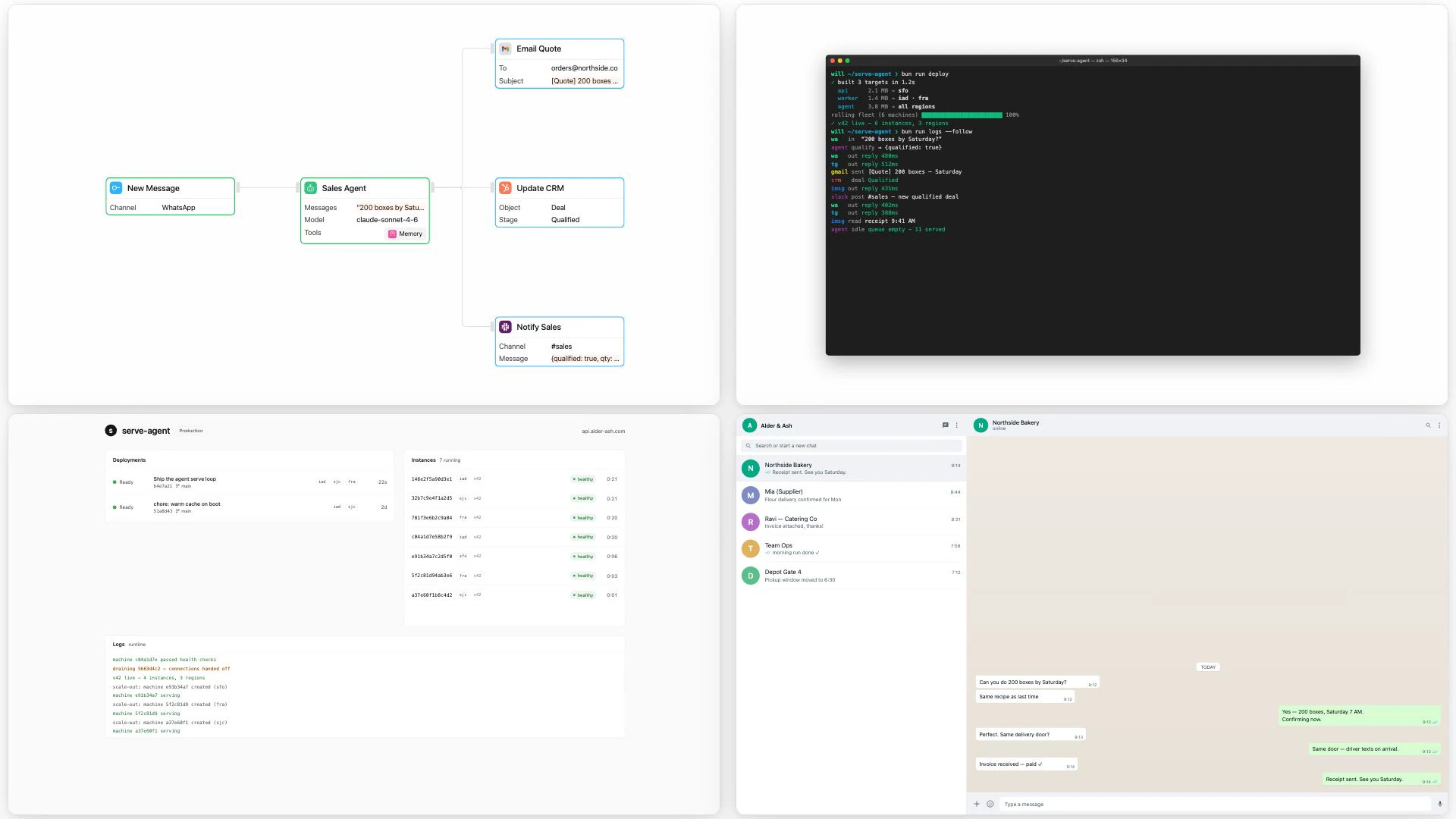Click the attach plus icon in message bar

point(977,804)
